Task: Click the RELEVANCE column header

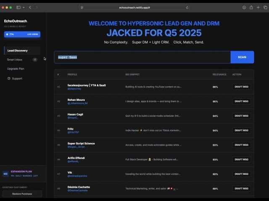Action: coord(219,75)
